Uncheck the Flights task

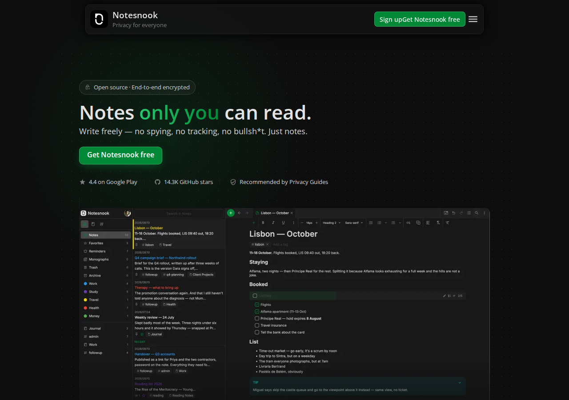257,305
